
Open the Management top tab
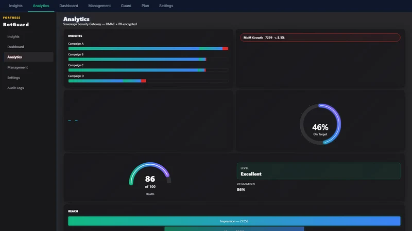[99, 6]
